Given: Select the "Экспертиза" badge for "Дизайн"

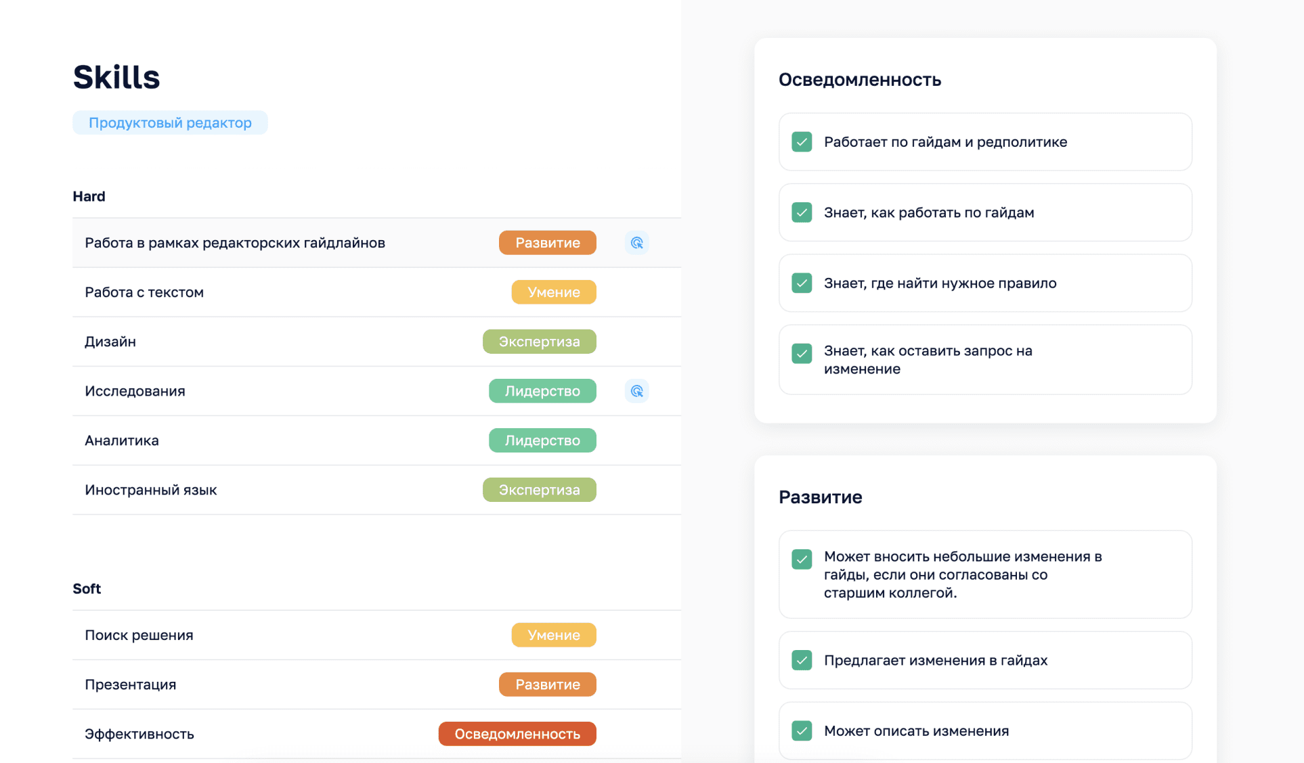Looking at the screenshot, I should click(x=539, y=341).
